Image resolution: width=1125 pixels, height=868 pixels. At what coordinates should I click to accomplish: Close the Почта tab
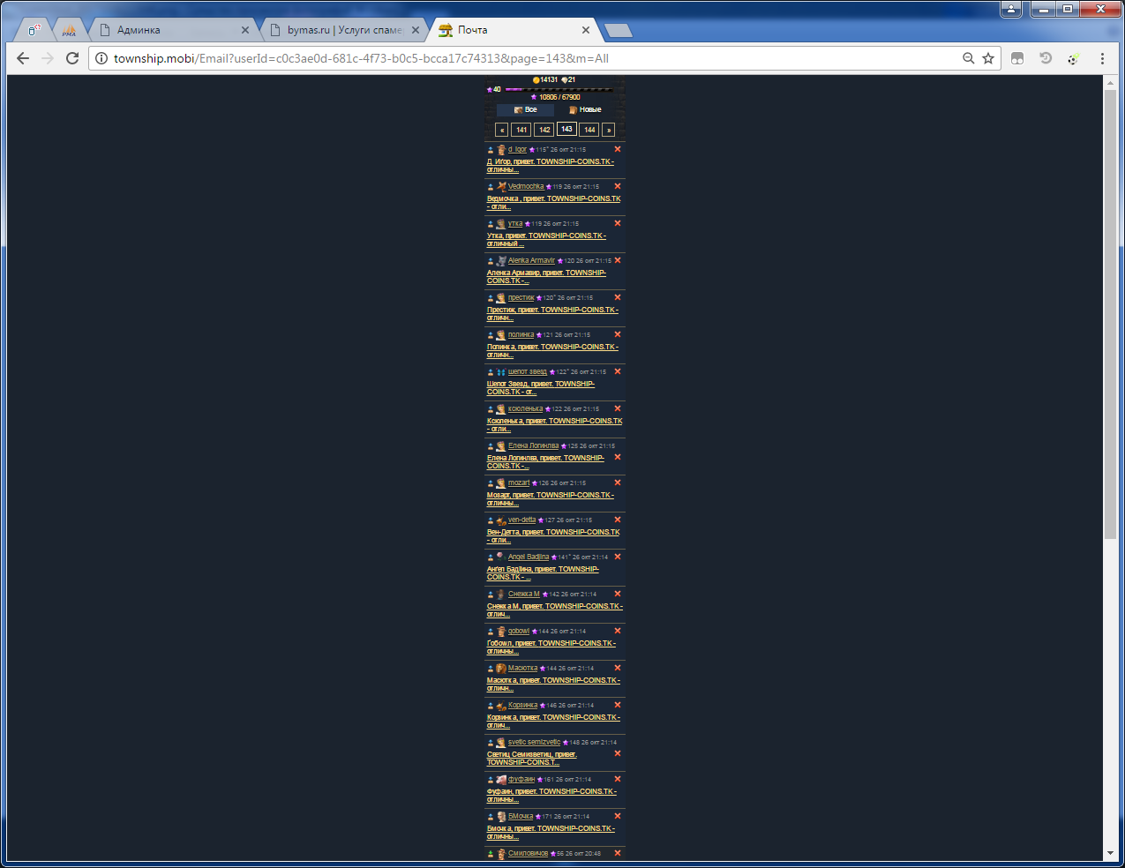(x=586, y=30)
